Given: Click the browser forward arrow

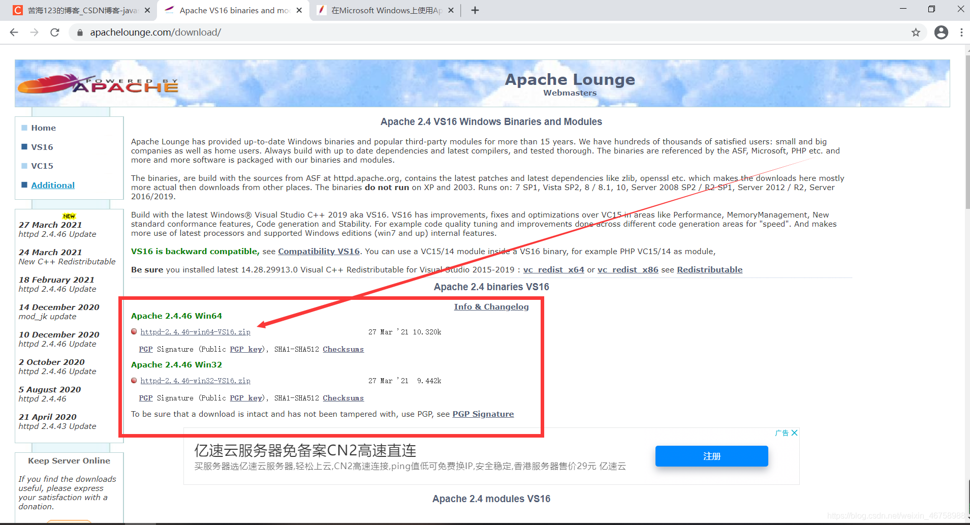Looking at the screenshot, I should coord(34,33).
